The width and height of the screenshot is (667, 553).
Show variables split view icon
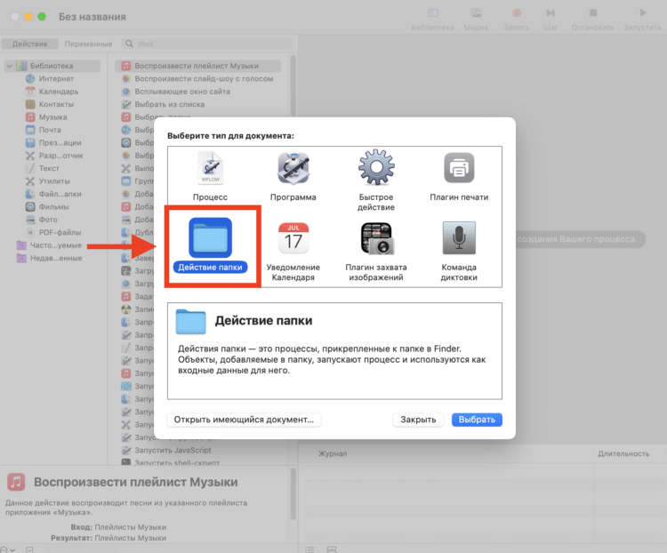tap(332, 549)
